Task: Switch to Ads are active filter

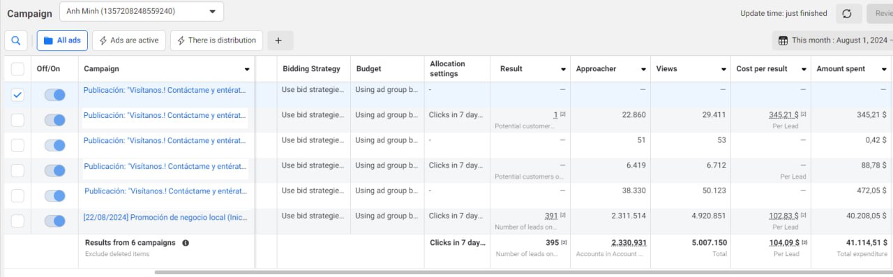Action: coord(129,40)
